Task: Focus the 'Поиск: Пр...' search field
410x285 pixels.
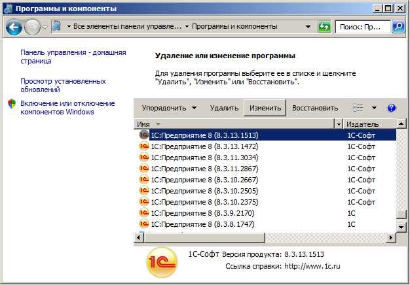Action: (x=363, y=27)
